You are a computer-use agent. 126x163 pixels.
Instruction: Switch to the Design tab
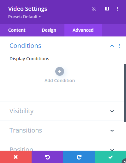click(49, 30)
